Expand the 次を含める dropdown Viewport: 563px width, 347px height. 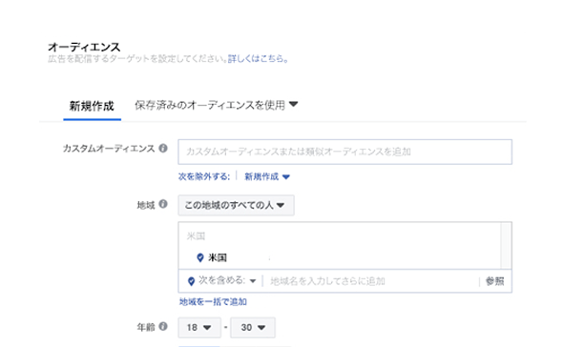pyautogui.click(x=227, y=280)
